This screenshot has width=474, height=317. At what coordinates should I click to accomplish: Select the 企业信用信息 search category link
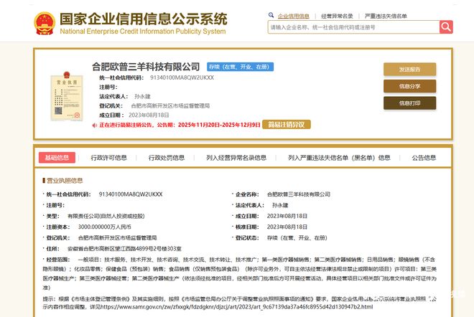(294, 16)
